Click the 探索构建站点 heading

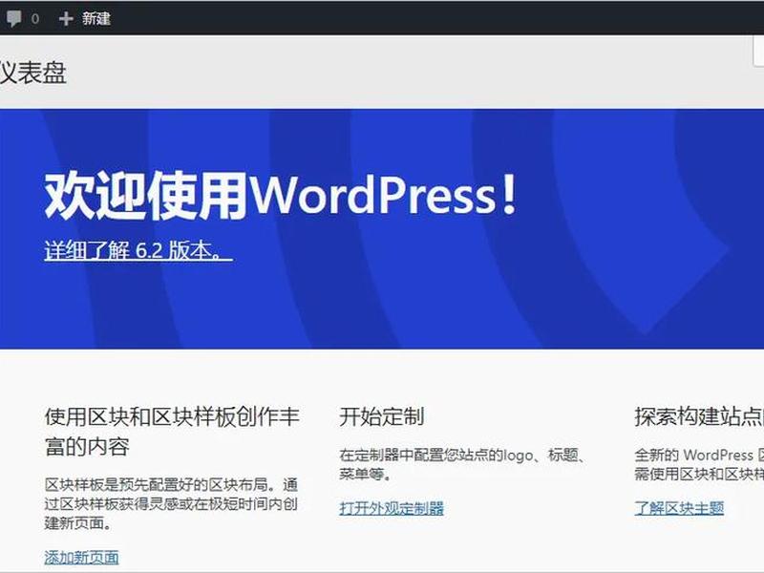click(699, 416)
